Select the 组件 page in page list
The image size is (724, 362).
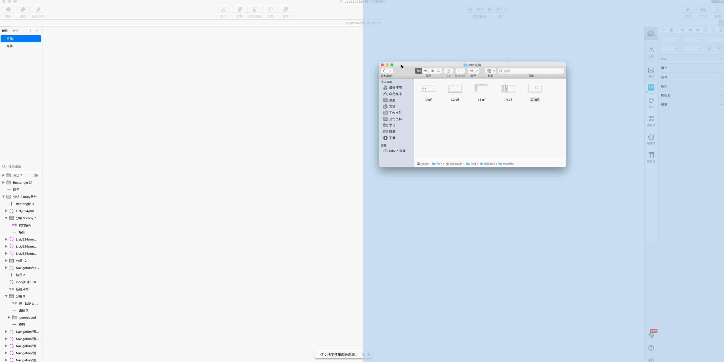tap(10, 46)
